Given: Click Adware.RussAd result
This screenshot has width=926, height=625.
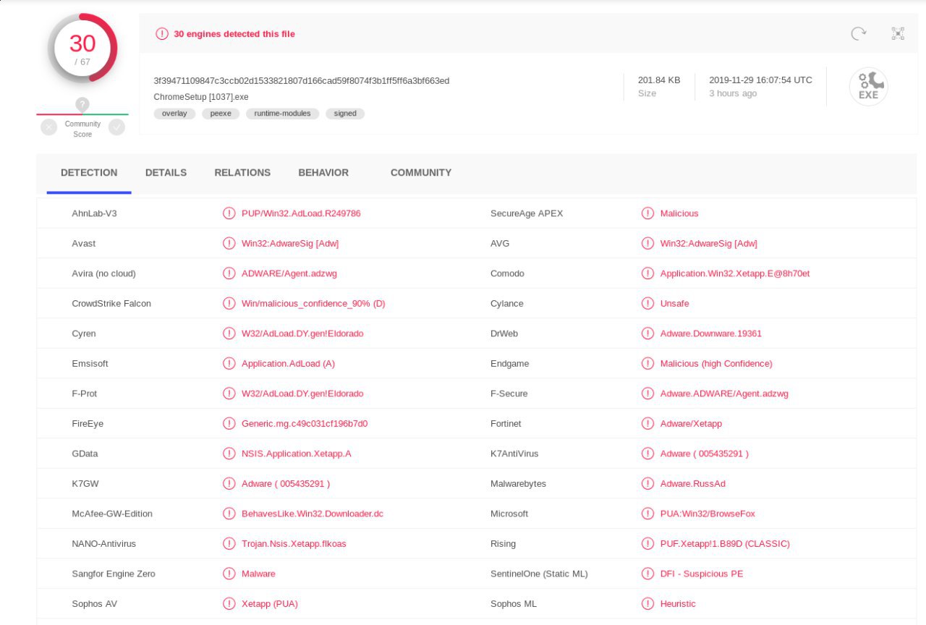Looking at the screenshot, I should point(693,484).
